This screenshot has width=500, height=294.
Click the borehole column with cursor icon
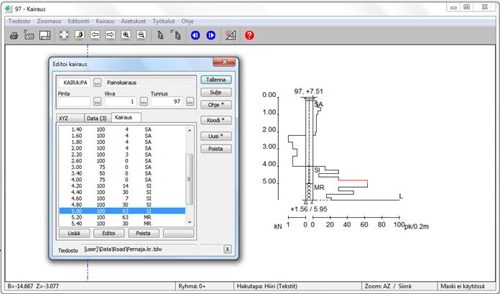[x=176, y=35]
